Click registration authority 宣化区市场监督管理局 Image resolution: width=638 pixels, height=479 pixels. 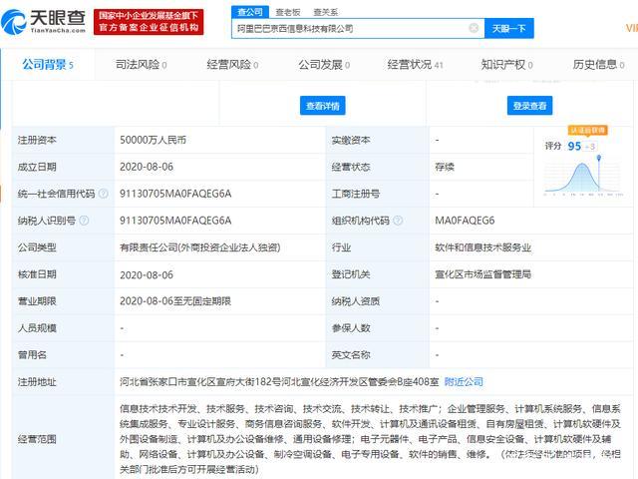(x=482, y=274)
